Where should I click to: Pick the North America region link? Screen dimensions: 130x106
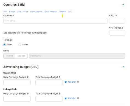36,12
